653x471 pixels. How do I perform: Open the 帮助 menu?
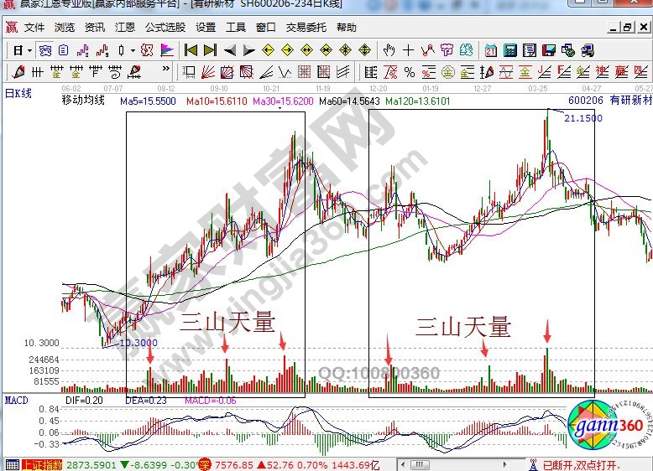[x=346, y=27]
